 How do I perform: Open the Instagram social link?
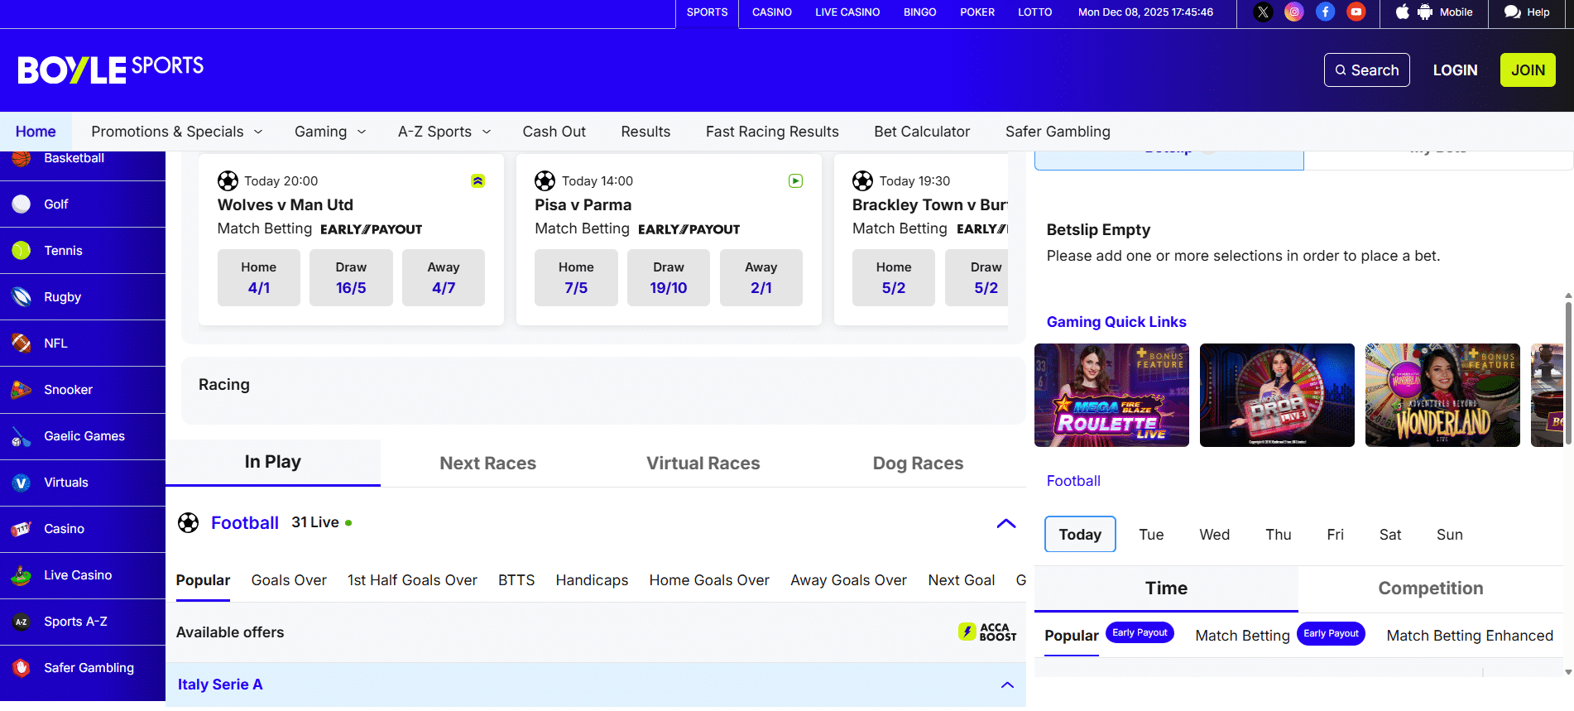[1294, 12]
